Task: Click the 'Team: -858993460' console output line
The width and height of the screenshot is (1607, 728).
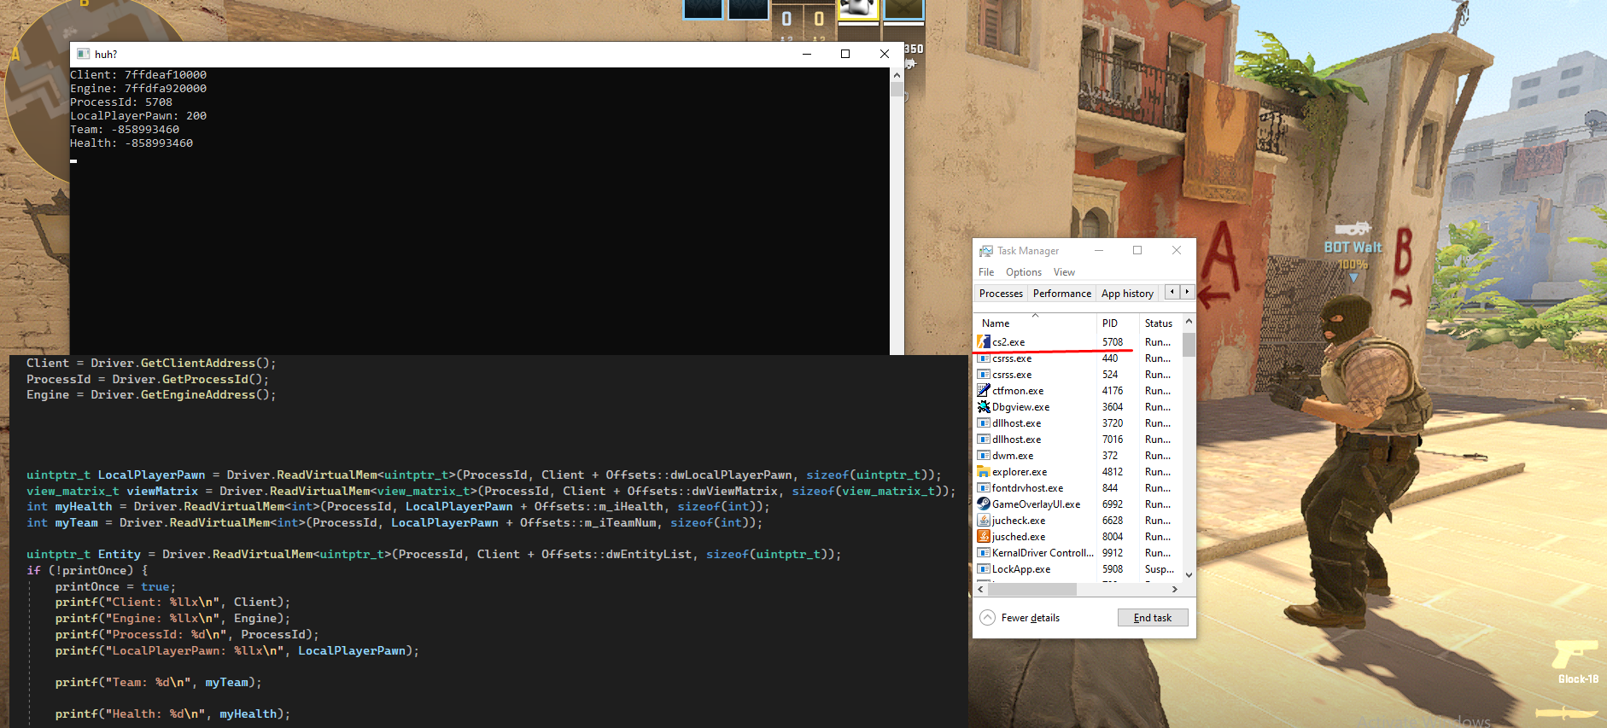Action: 125,130
